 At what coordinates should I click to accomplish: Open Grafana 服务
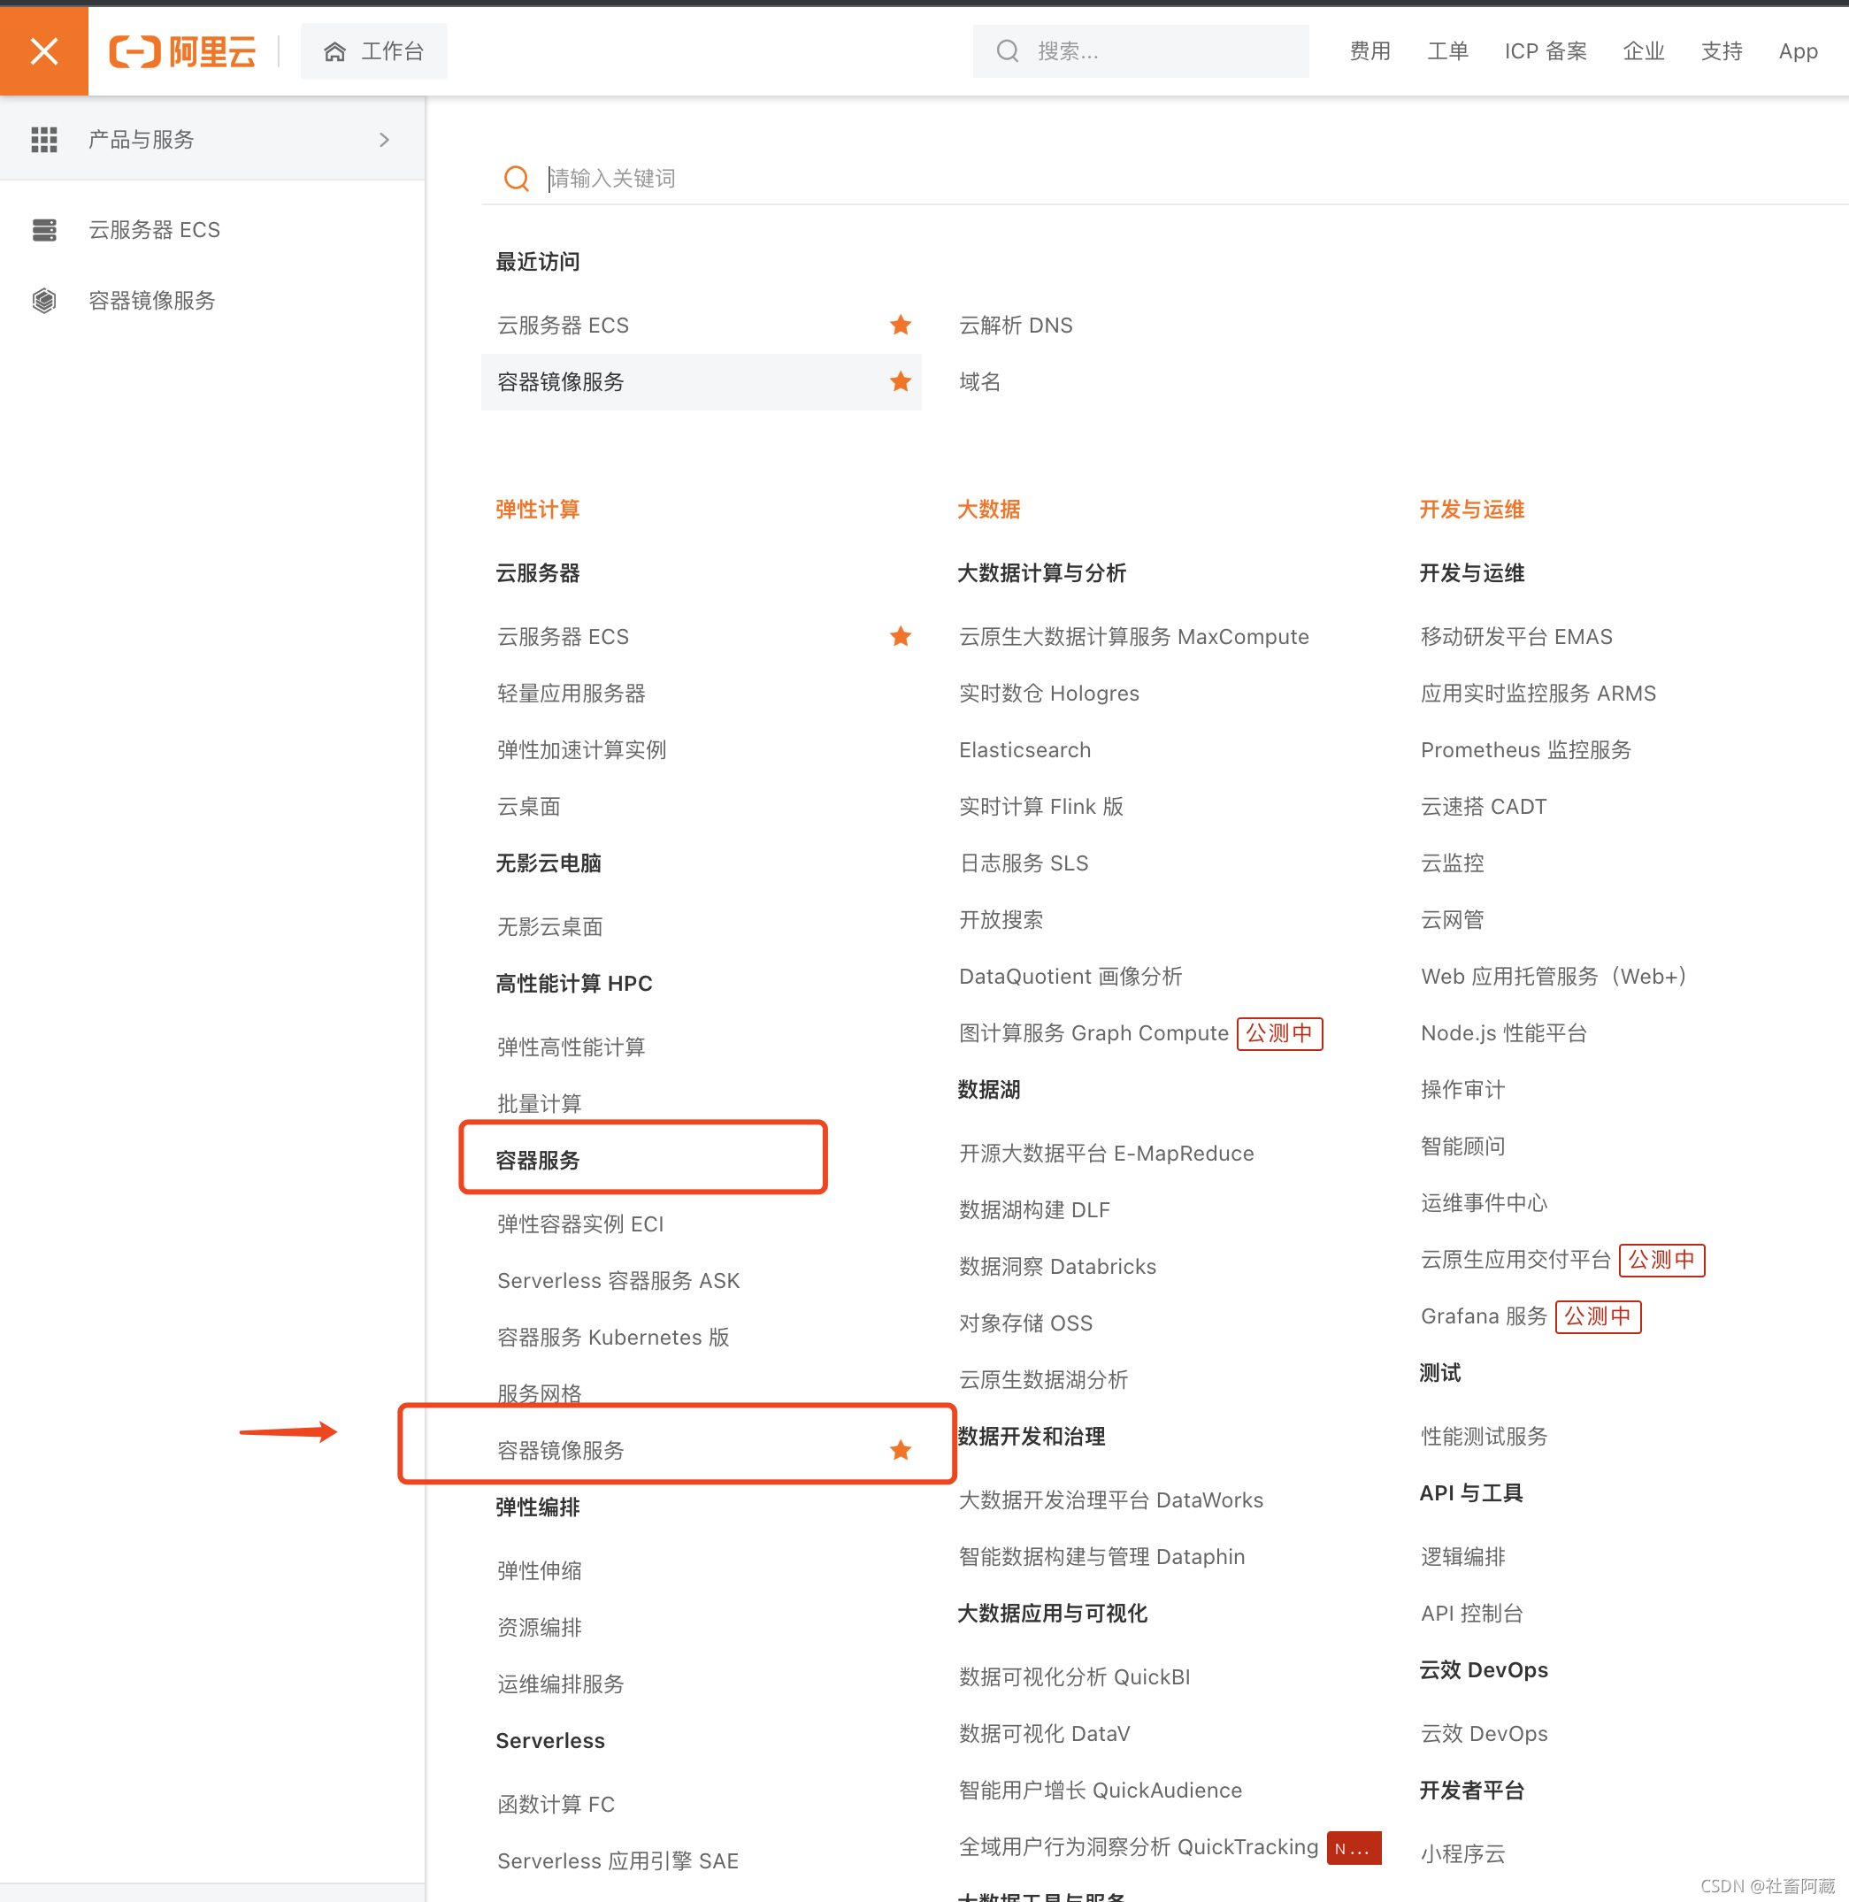[x=1483, y=1316]
